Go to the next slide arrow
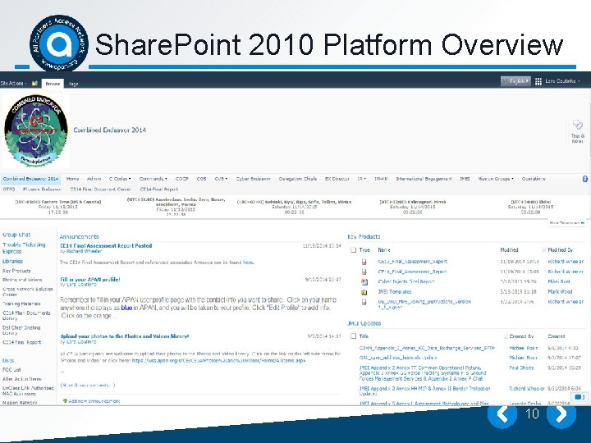 point(561,414)
